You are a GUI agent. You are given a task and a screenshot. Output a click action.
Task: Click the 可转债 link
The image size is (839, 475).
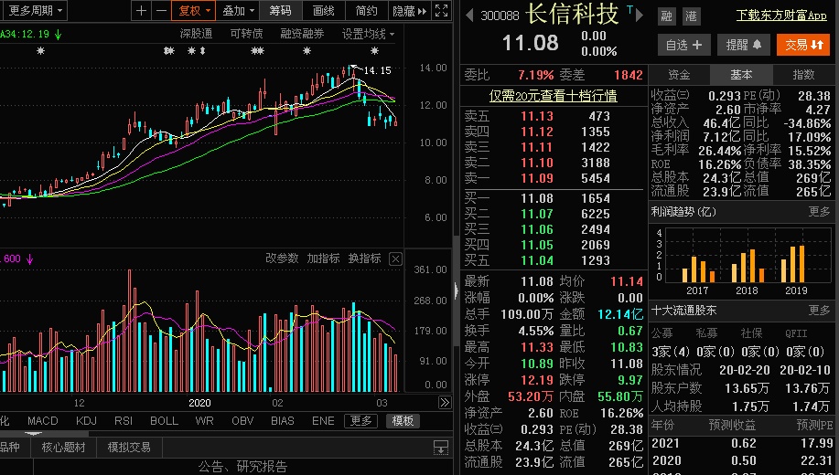(x=246, y=34)
